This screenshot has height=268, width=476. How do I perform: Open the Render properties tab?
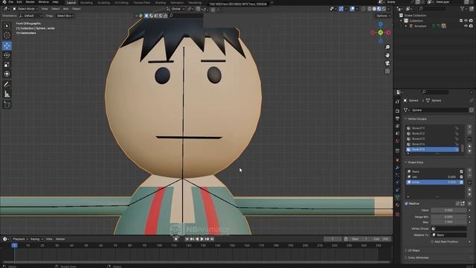click(397, 111)
